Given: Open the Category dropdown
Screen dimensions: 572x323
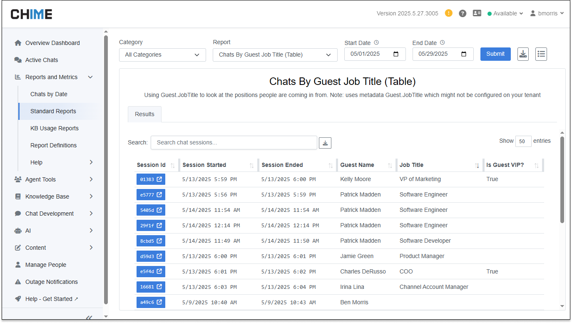Looking at the screenshot, I should coord(162,55).
